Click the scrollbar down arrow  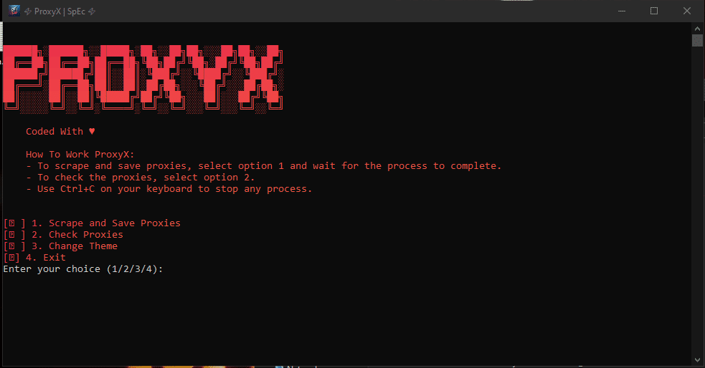(697, 360)
